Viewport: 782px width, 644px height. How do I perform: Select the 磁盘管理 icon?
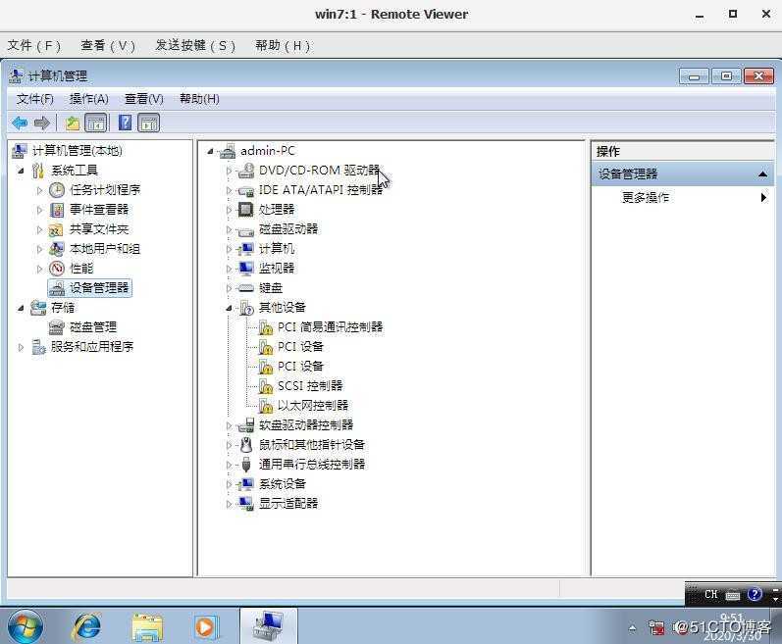click(57, 327)
